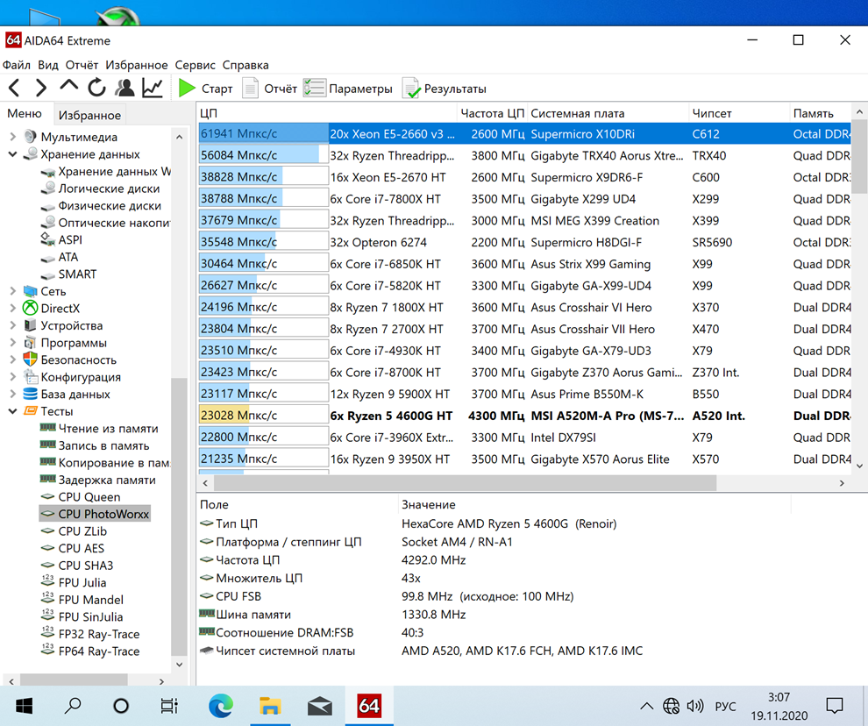The width and height of the screenshot is (868, 726).
Task: Switch to the Избранное tab
Action: (x=89, y=115)
